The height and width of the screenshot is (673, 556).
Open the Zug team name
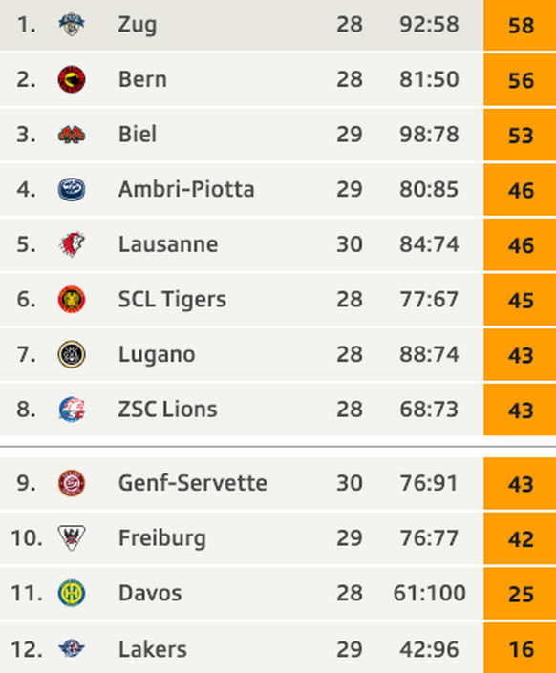click(x=137, y=25)
